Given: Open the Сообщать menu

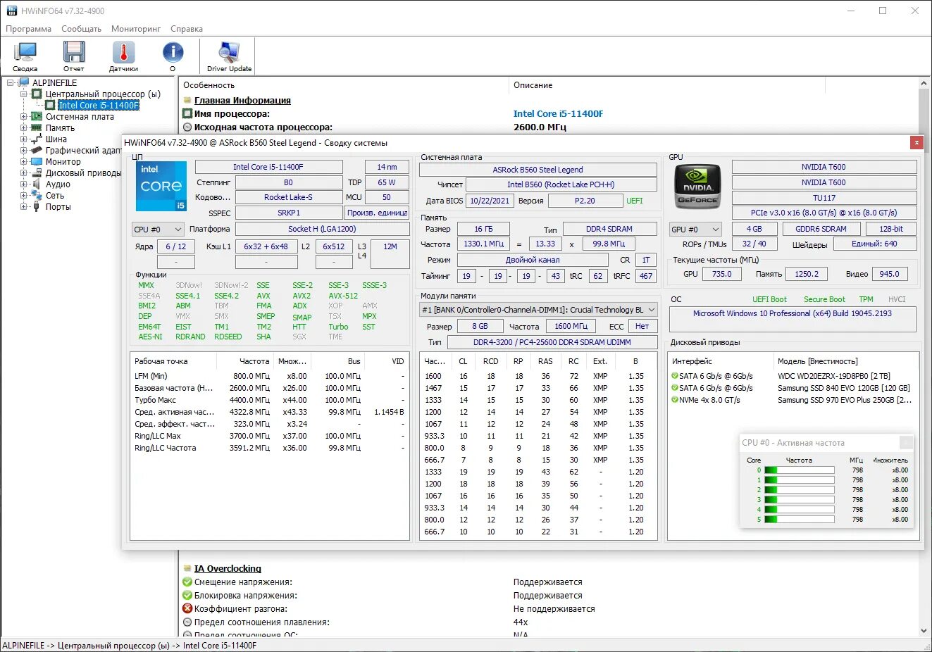Looking at the screenshot, I should [81, 29].
